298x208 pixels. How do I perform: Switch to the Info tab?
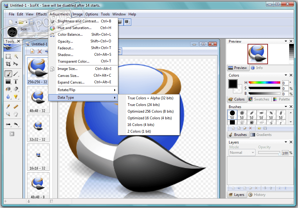pyautogui.click(x=257, y=68)
